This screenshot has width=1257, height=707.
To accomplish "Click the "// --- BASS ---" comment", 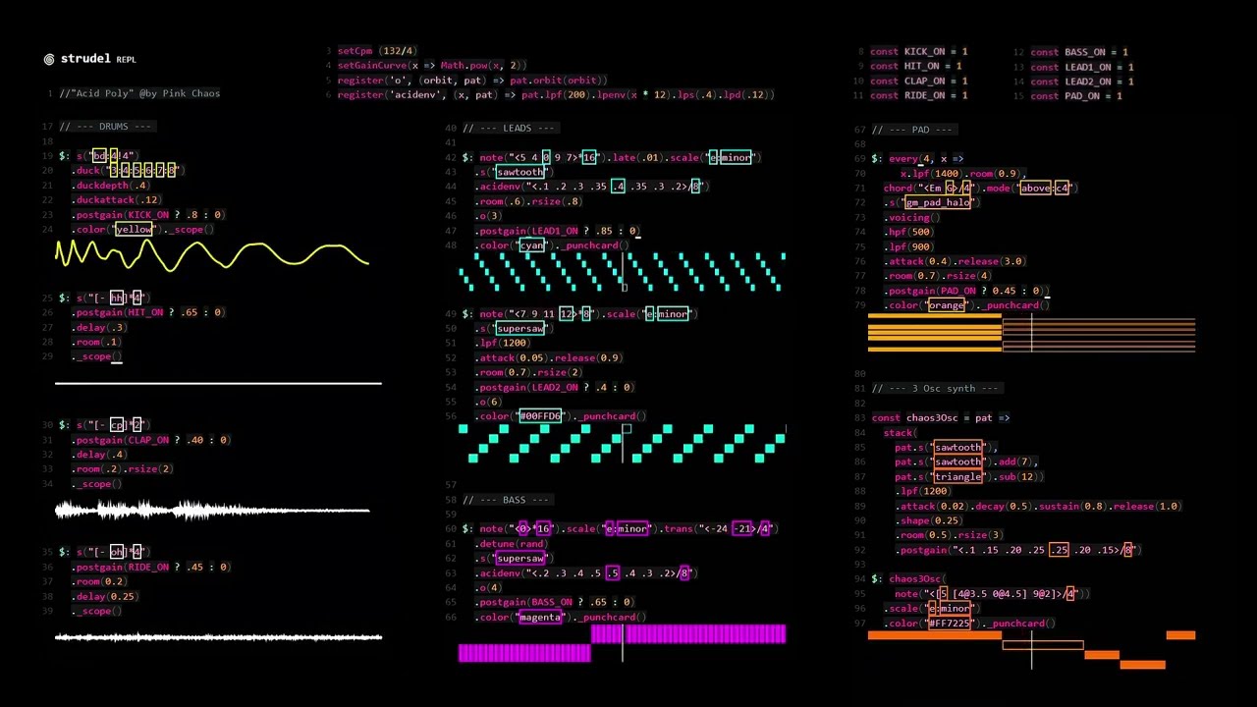I will coord(507,500).
